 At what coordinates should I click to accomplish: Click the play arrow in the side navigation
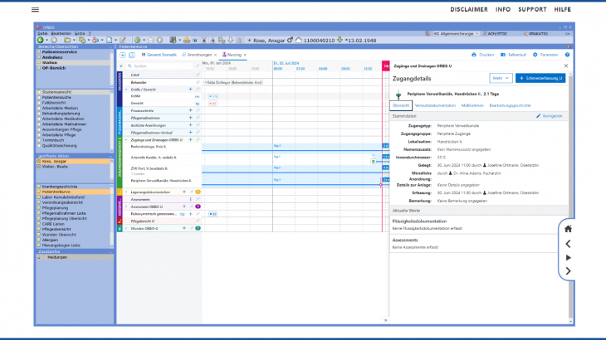(568, 258)
